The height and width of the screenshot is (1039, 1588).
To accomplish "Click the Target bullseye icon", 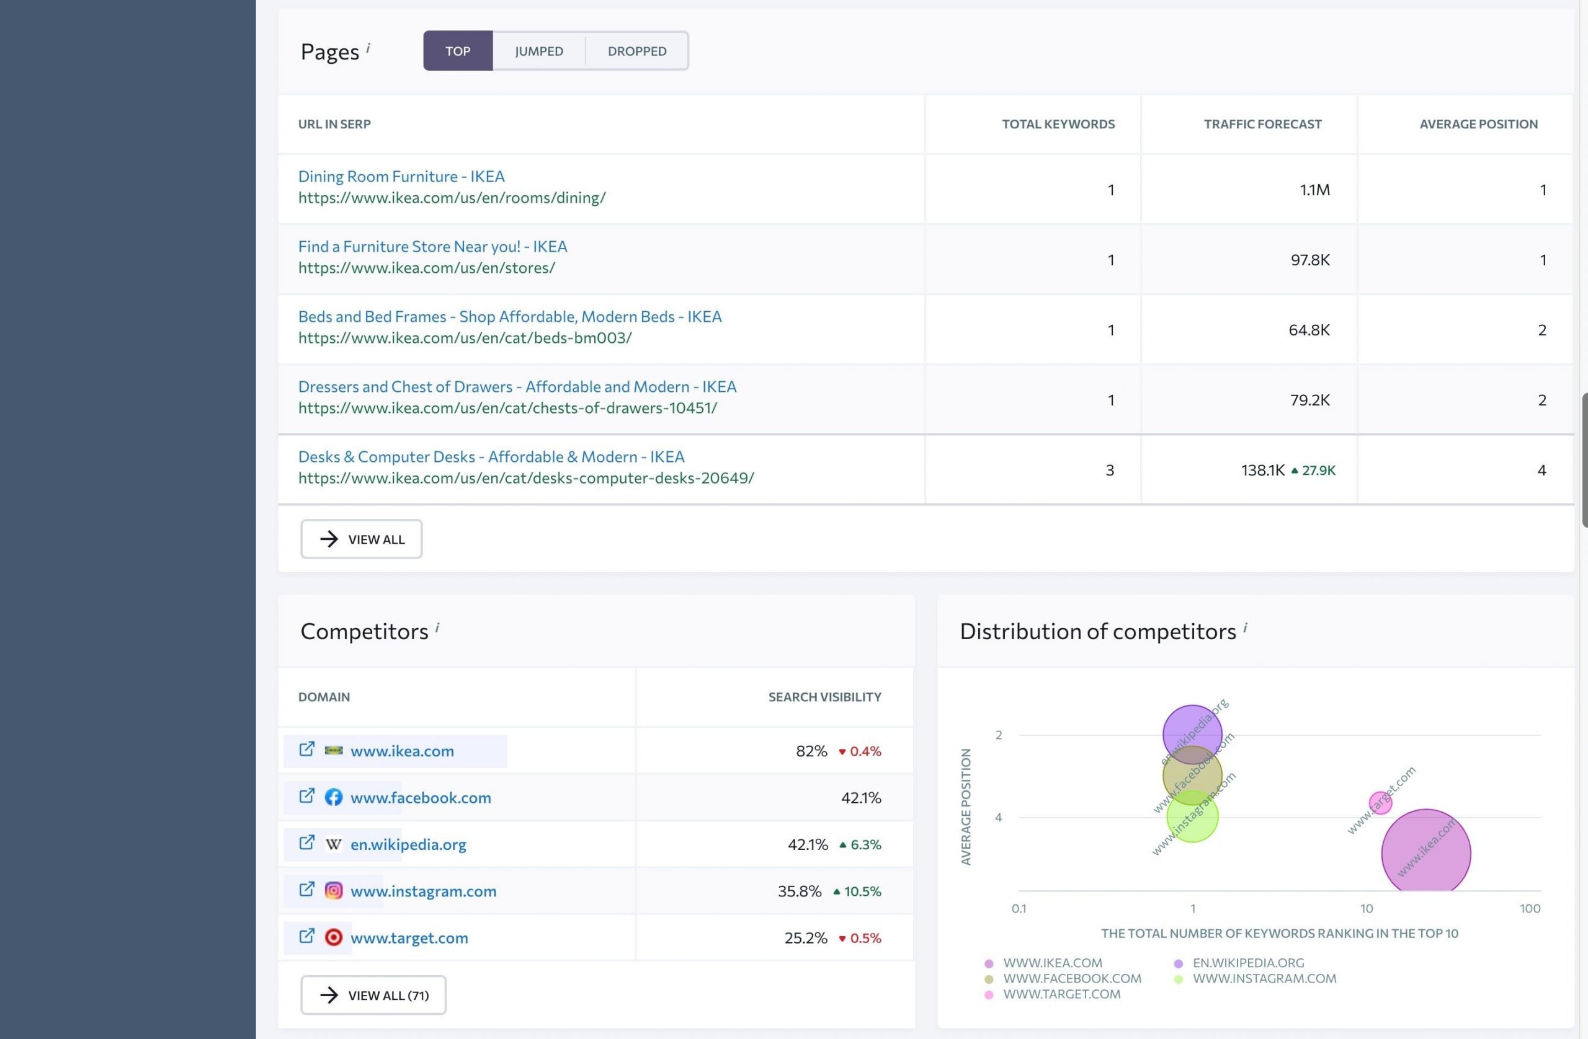I will (x=334, y=937).
